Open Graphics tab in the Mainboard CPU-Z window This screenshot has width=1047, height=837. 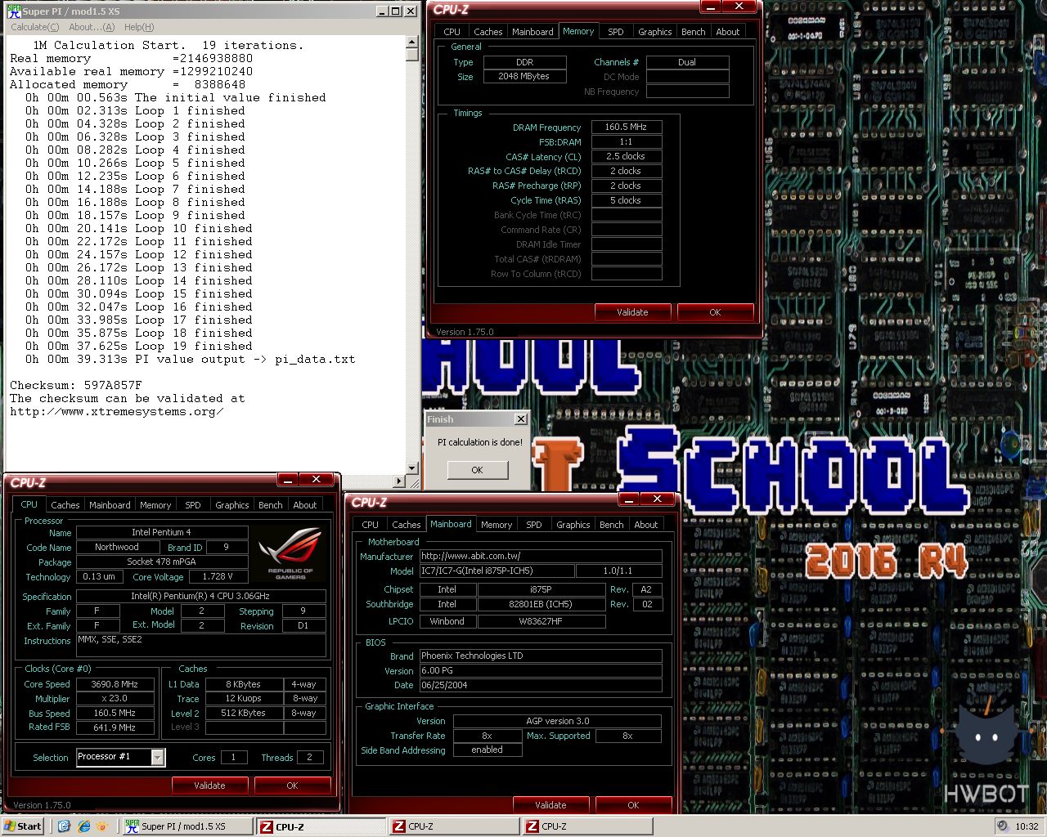573,525
